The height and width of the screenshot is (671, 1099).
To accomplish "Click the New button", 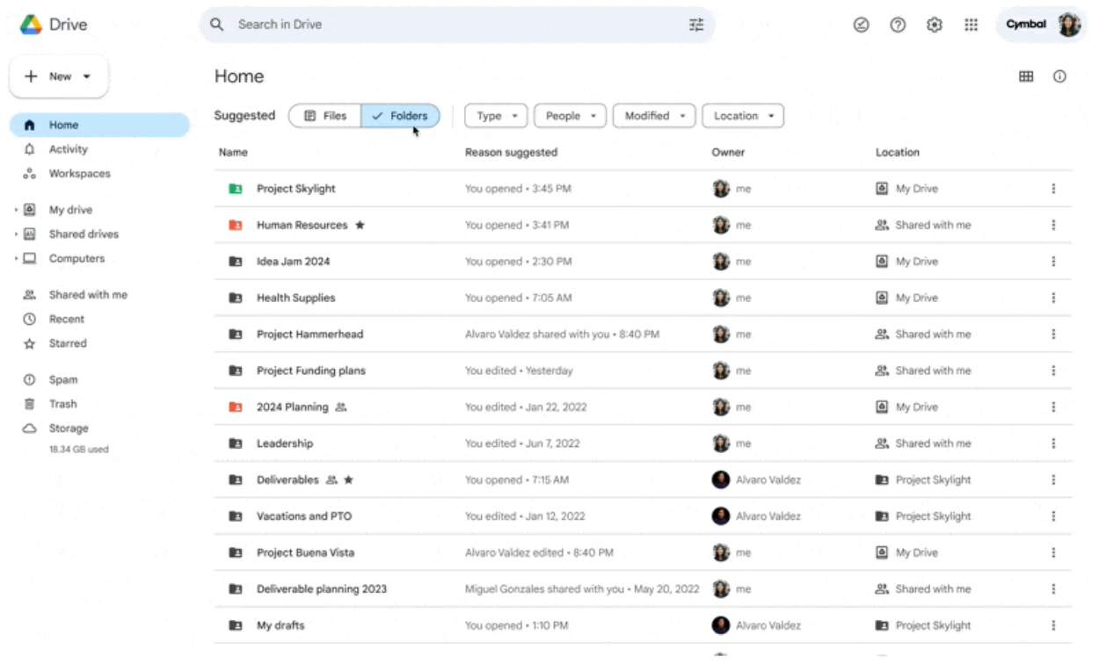I will 58,76.
